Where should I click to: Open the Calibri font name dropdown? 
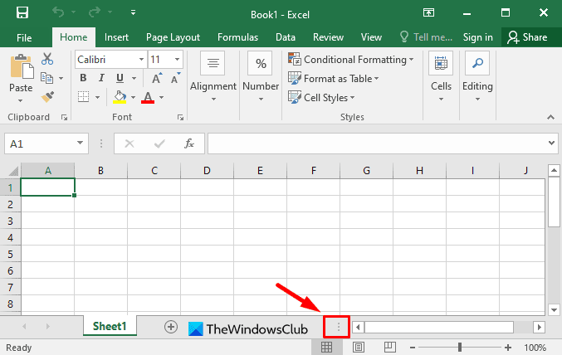tap(110, 60)
